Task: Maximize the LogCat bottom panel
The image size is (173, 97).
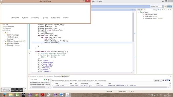Action: pos(171,76)
